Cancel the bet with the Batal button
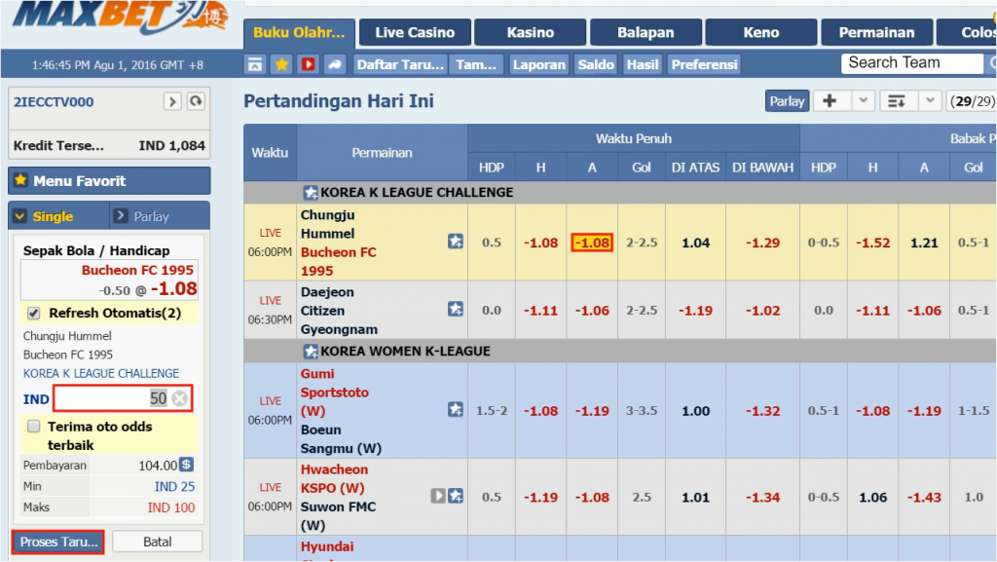The width and height of the screenshot is (997, 562). [x=158, y=542]
